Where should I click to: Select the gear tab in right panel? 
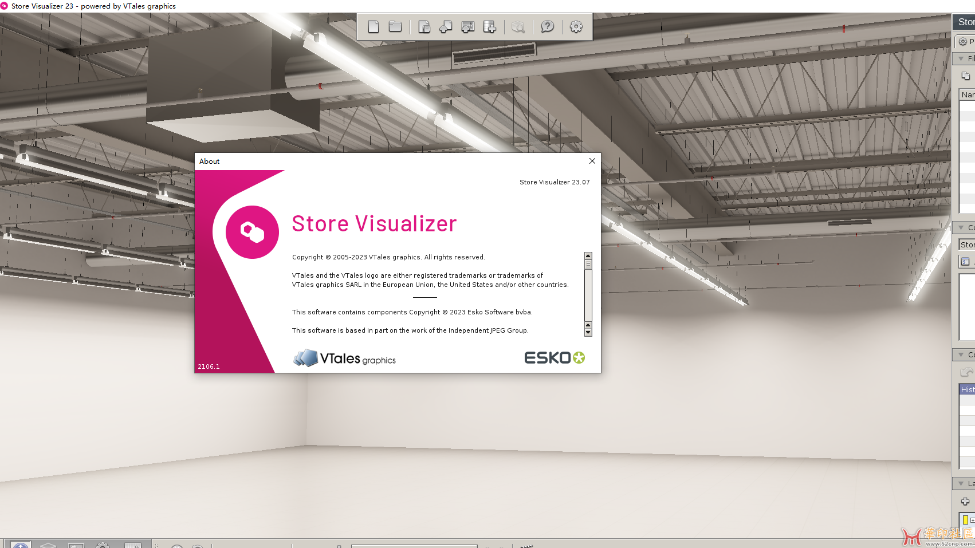pyautogui.click(x=964, y=42)
